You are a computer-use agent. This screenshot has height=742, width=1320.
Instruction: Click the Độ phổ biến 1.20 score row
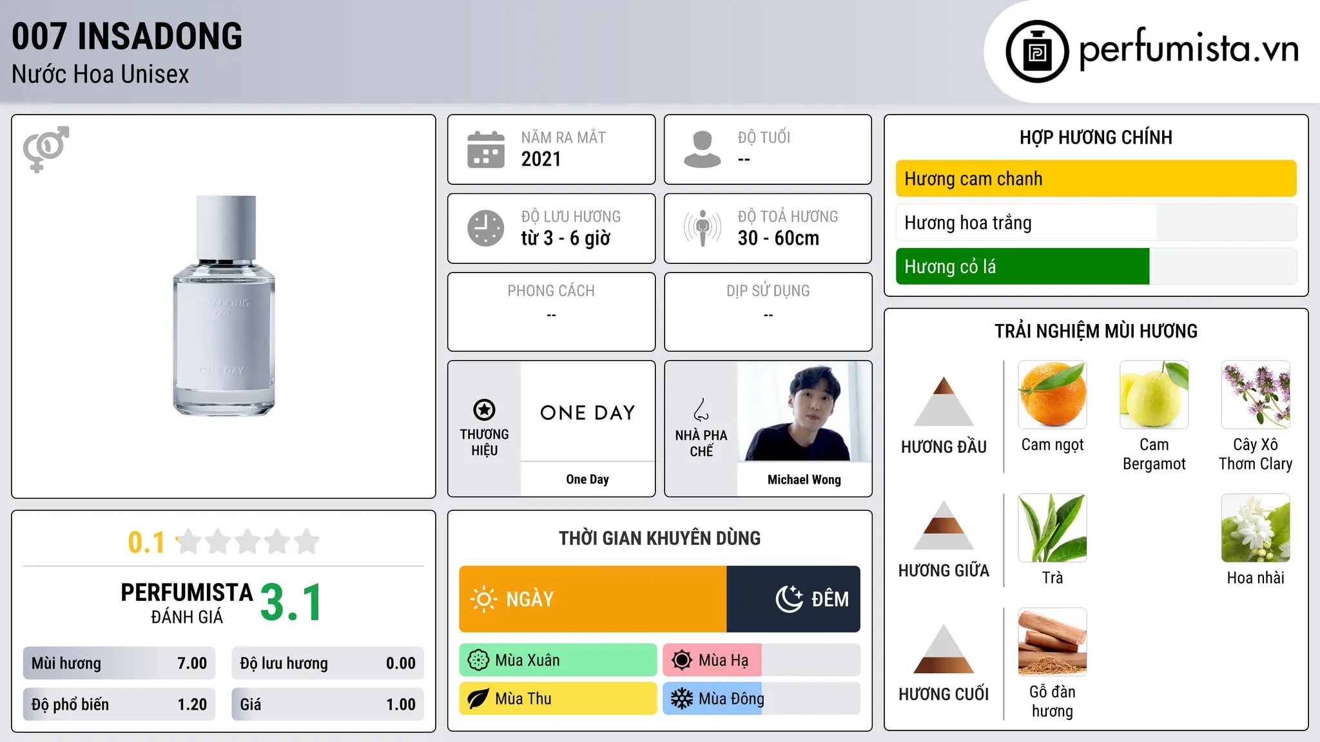click(119, 704)
